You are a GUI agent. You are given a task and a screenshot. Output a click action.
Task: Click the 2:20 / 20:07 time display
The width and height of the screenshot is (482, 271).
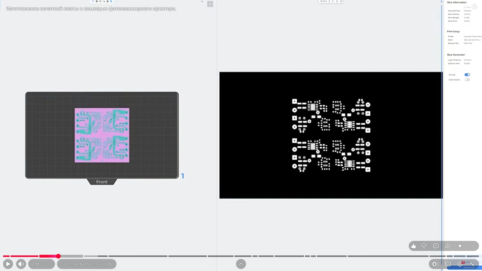pyautogui.click(x=41, y=264)
